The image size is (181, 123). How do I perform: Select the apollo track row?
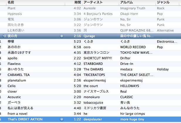12,58
